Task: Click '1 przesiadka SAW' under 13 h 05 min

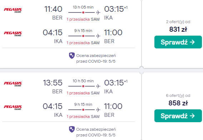Action: point(83,19)
